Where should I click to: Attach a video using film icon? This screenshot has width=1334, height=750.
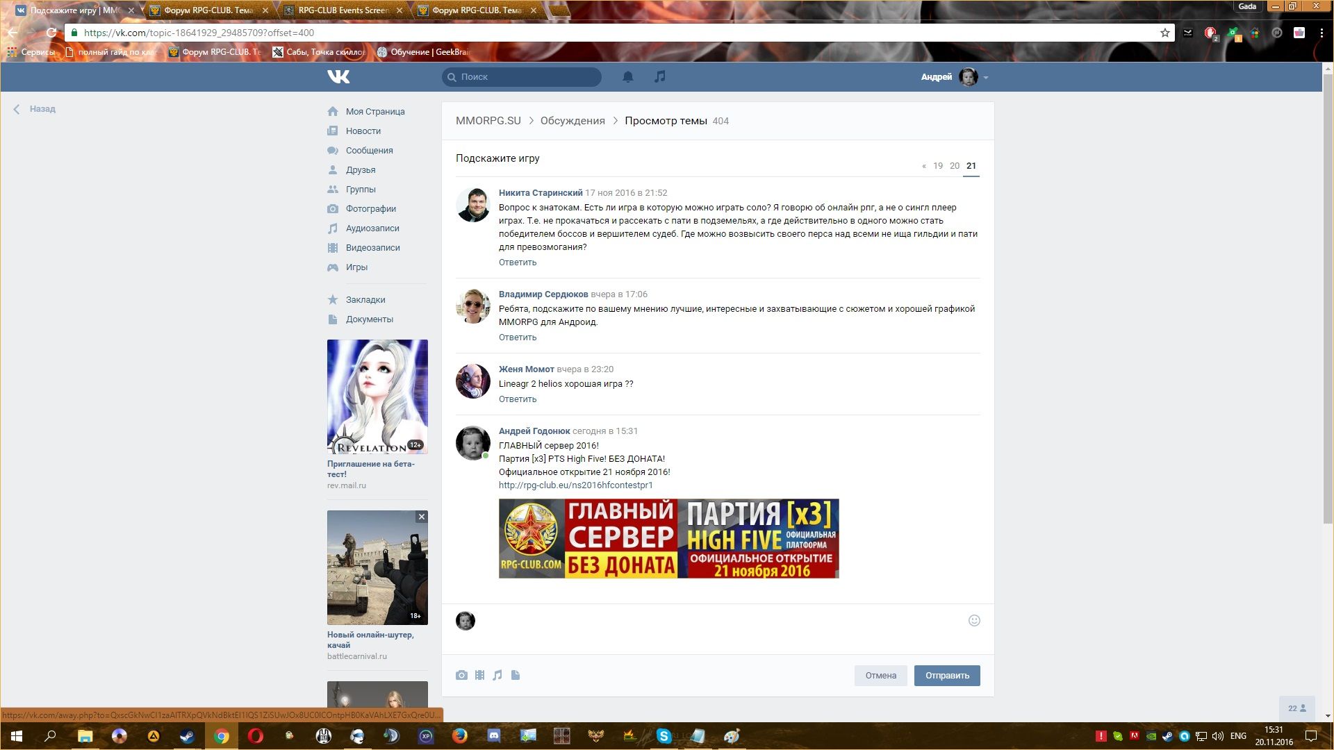coord(479,675)
